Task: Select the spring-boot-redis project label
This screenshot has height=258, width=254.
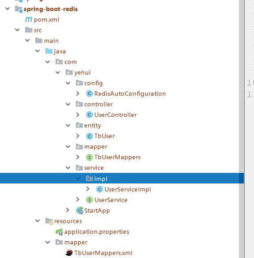Action: tap(51, 9)
